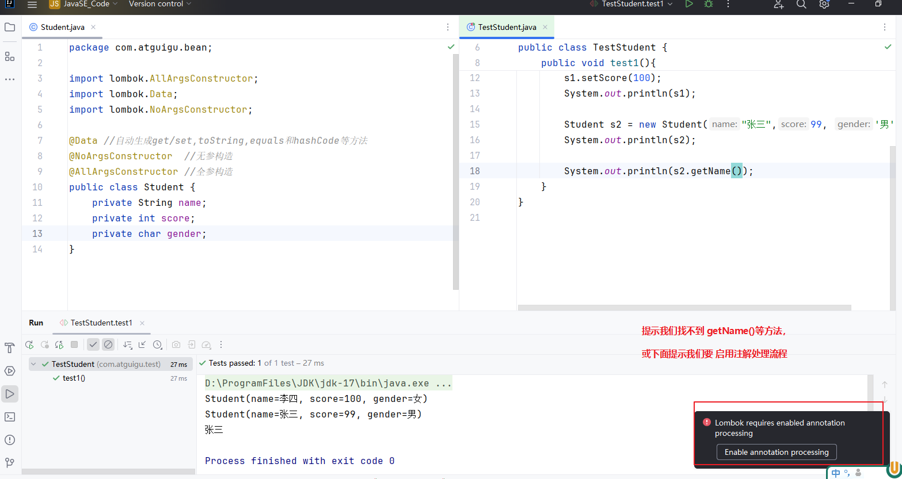Toggle auto-test rerun icon
This screenshot has width=902, height=479.
[59, 344]
